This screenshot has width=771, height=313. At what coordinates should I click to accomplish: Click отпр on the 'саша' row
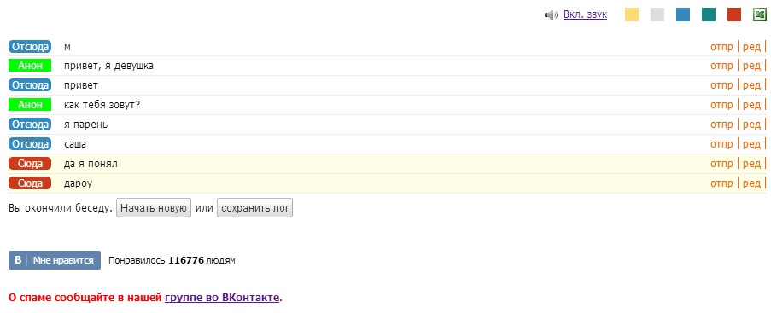click(721, 144)
